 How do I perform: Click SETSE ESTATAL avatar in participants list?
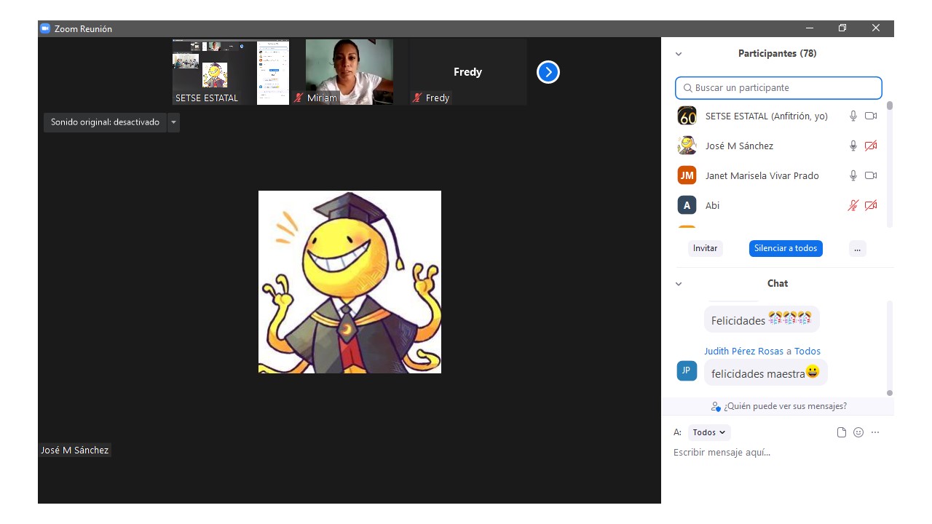(687, 116)
